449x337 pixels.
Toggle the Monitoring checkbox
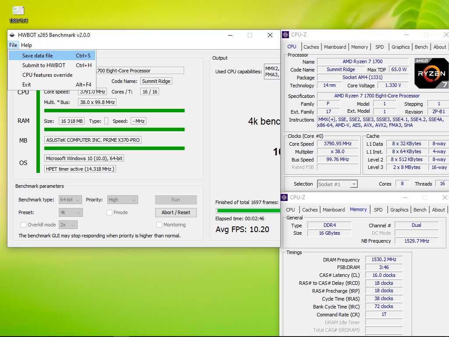pyautogui.click(x=159, y=225)
